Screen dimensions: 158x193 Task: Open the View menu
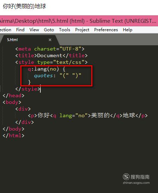34,30
